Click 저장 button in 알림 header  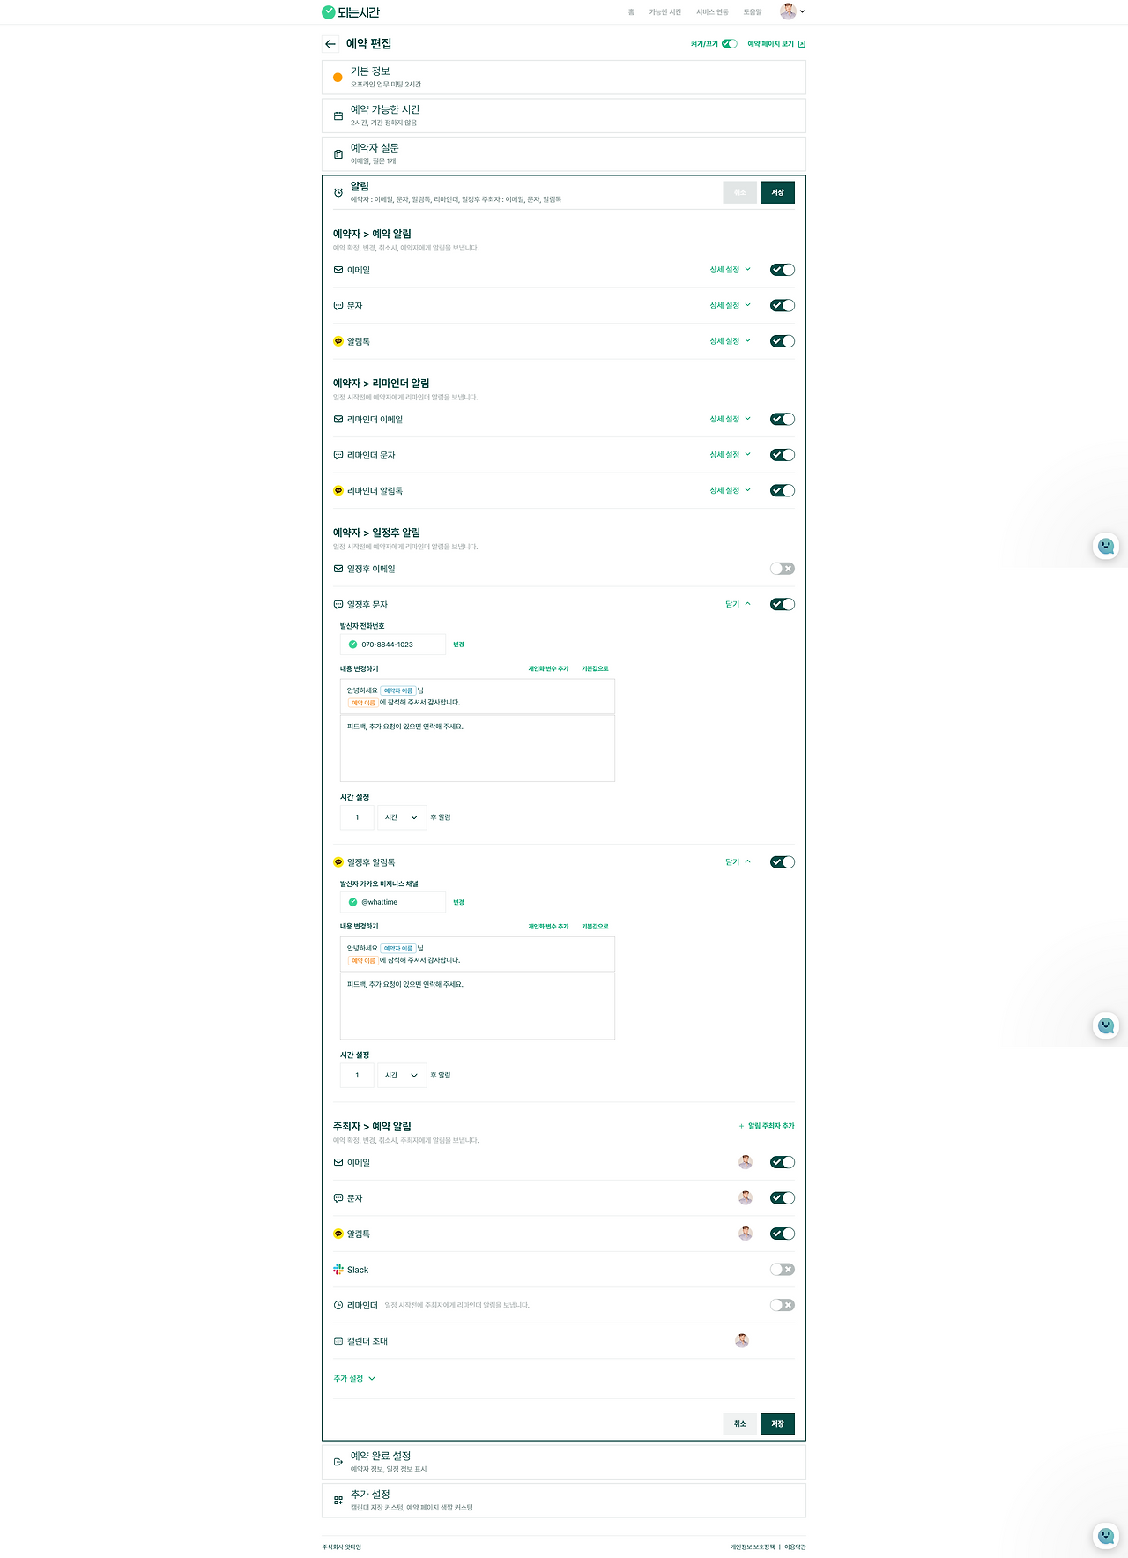pos(777,192)
